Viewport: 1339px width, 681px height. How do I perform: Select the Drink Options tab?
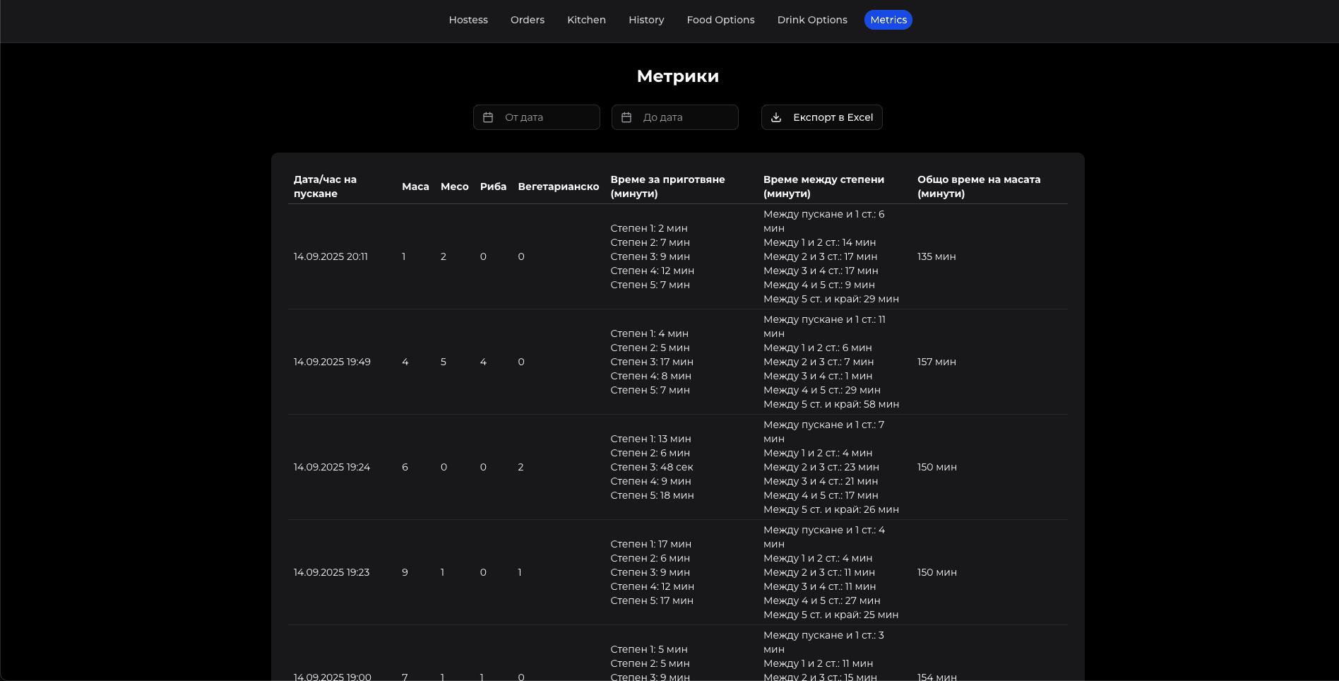pyautogui.click(x=812, y=20)
